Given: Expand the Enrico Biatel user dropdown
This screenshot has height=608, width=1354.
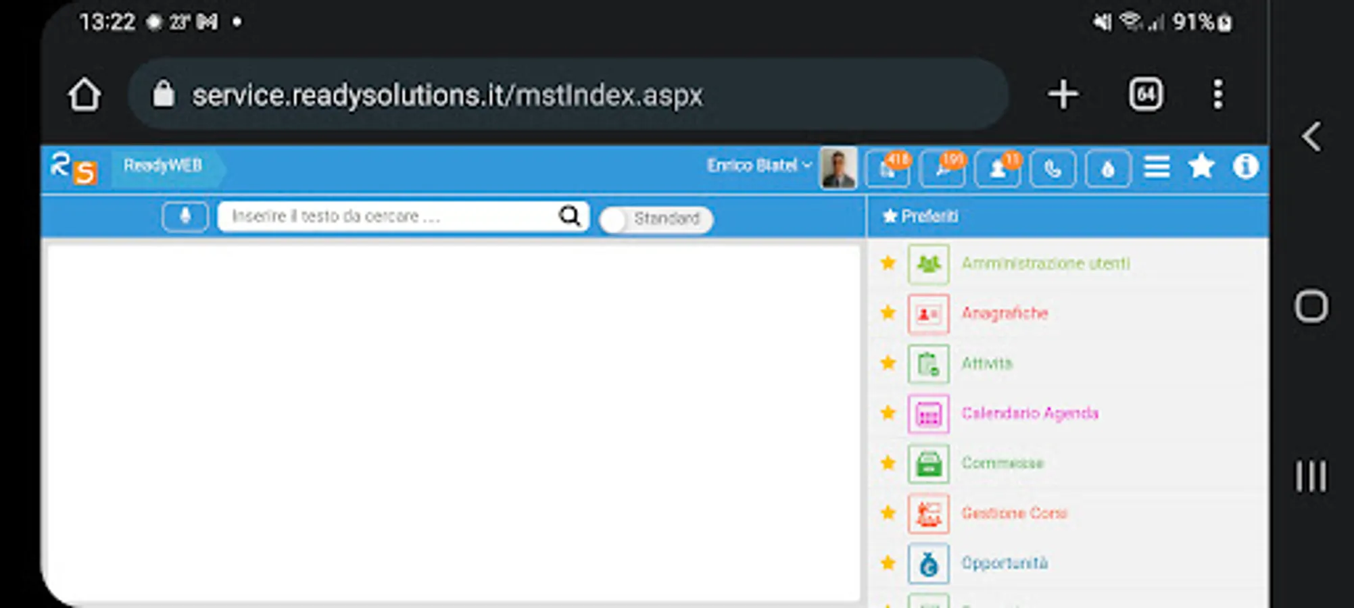Looking at the screenshot, I should [x=759, y=166].
